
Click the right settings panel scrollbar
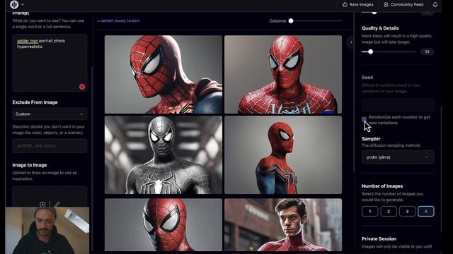coord(441,169)
